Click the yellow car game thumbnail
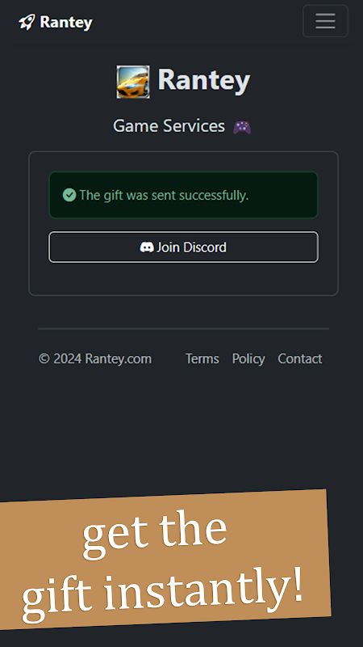 click(133, 82)
